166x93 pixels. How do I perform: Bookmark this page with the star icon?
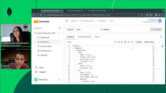[142, 15]
